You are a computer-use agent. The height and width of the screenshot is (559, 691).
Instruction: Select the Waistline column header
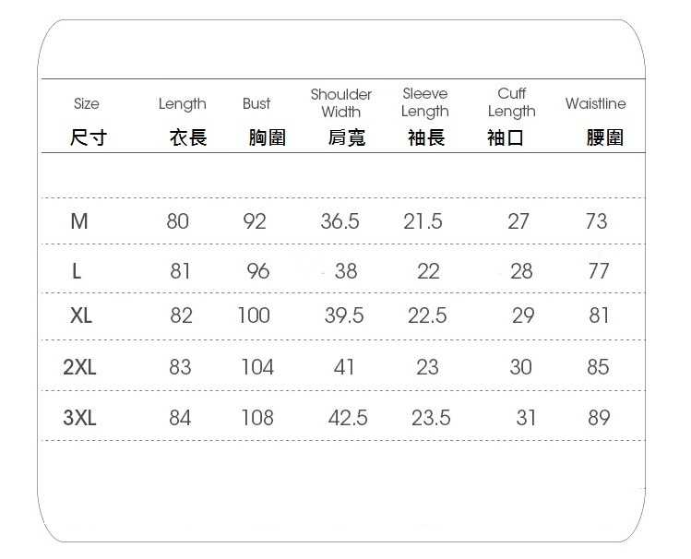595,104
